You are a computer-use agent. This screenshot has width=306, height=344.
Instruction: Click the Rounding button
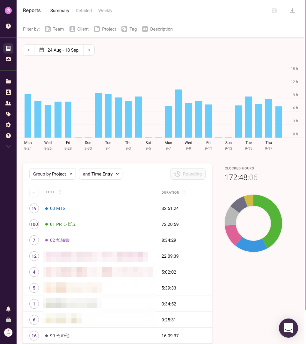click(x=188, y=174)
